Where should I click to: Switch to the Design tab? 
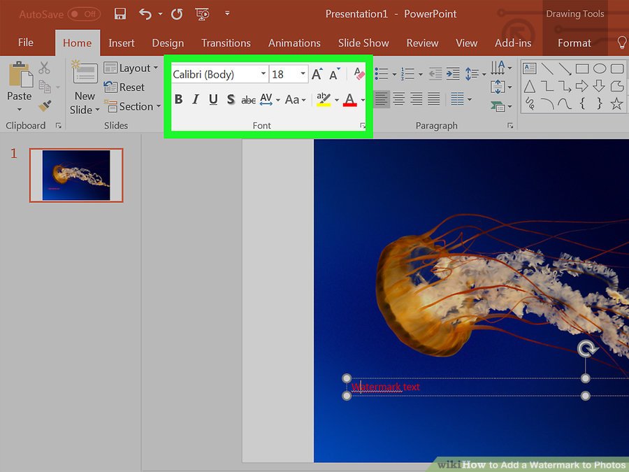[x=168, y=43]
